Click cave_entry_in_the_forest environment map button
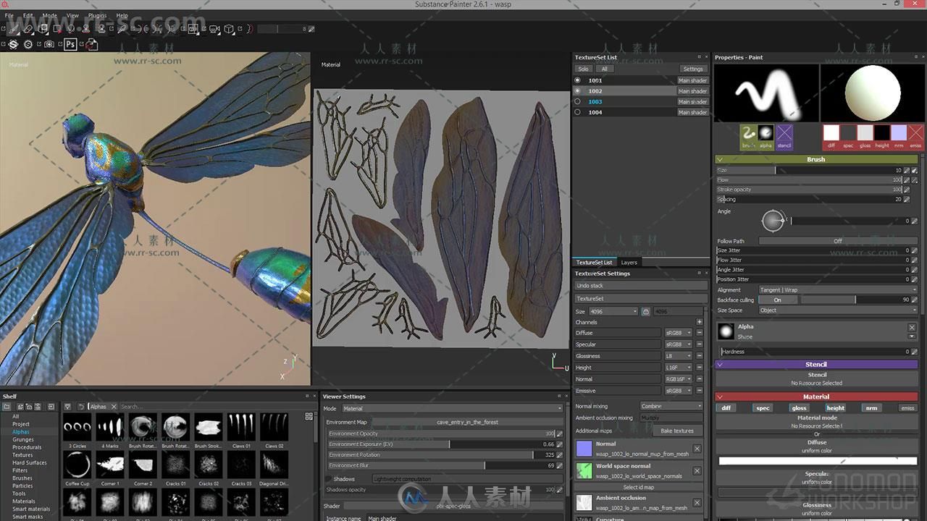Viewport: 927px width, 521px height. 467,422
